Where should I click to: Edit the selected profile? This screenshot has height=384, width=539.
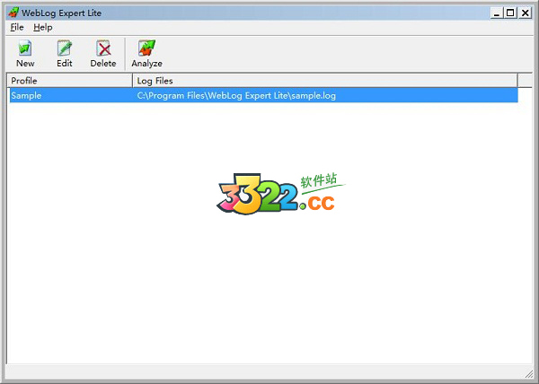point(65,54)
